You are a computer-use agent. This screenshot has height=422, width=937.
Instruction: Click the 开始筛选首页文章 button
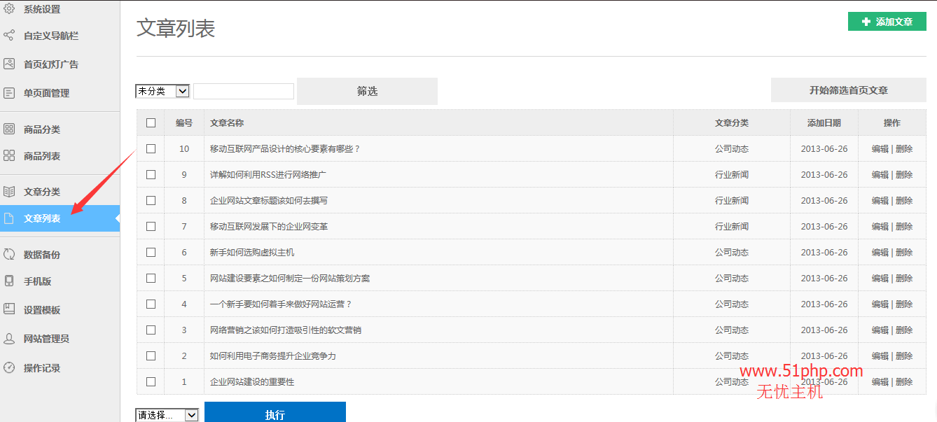(849, 90)
